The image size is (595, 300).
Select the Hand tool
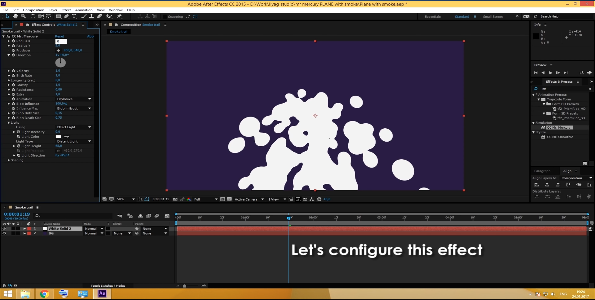point(15,16)
